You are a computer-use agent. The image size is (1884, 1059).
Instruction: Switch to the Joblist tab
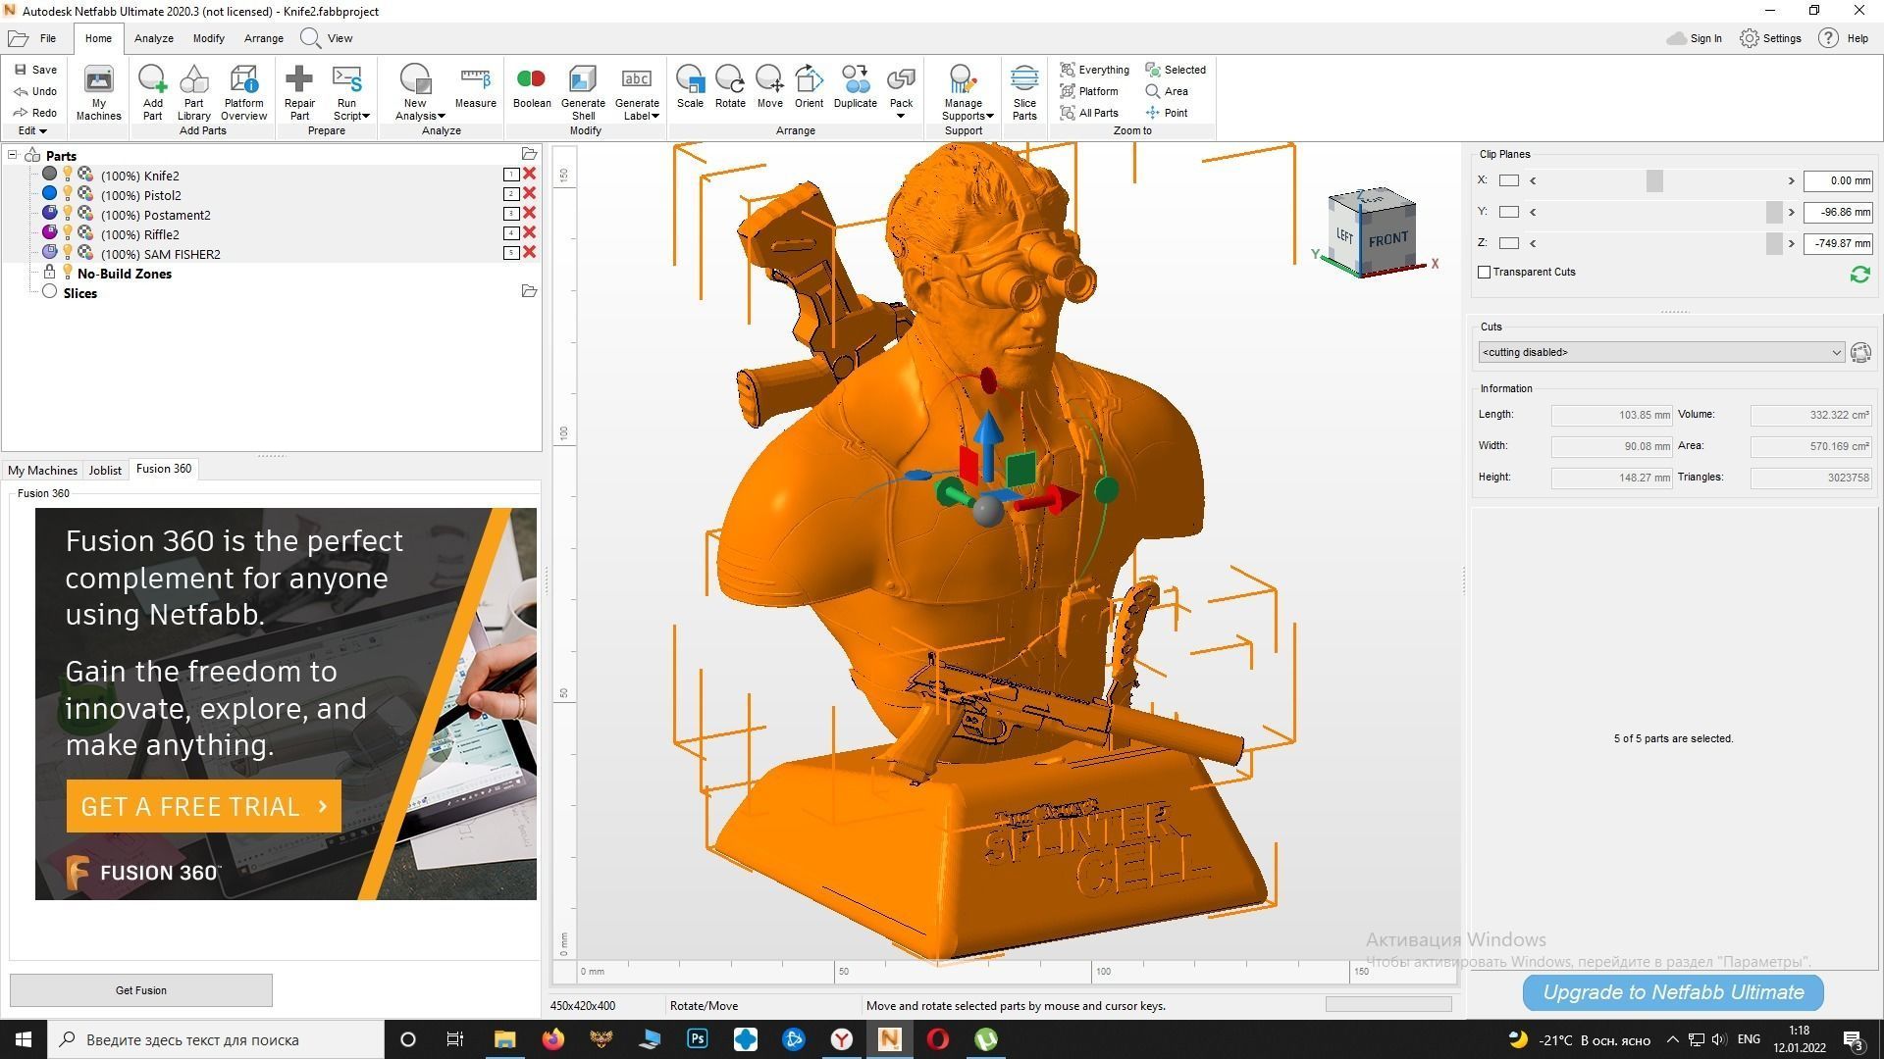105,470
